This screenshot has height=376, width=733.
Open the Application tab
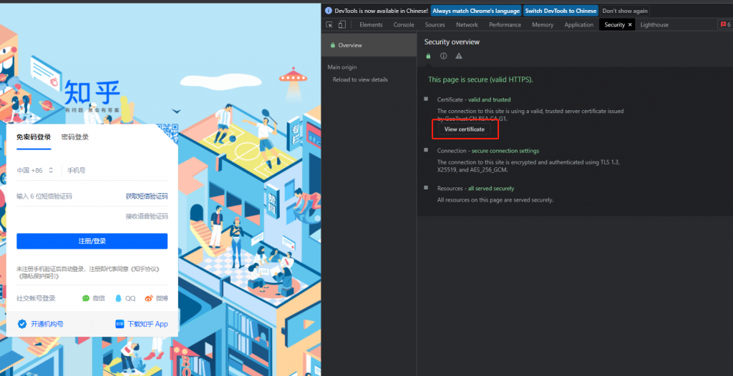[578, 25]
